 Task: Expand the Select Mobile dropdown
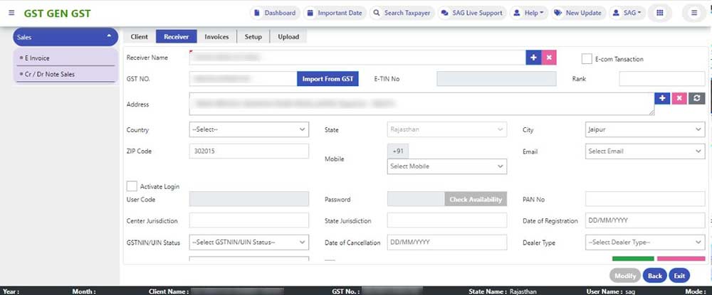(446, 166)
